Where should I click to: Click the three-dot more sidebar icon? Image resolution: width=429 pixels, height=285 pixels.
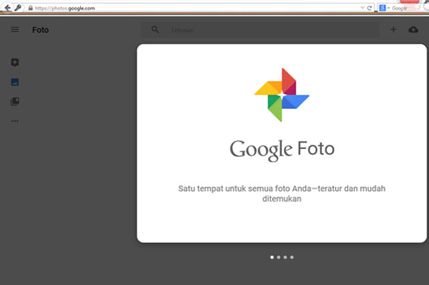coord(15,121)
